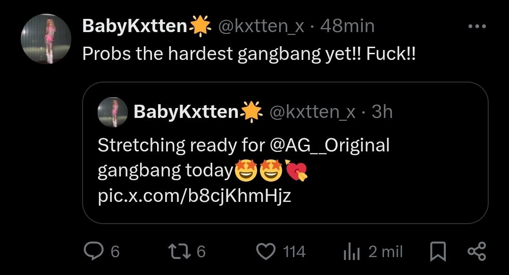Click the share post icon
This screenshot has height=275, width=509.
point(476,251)
